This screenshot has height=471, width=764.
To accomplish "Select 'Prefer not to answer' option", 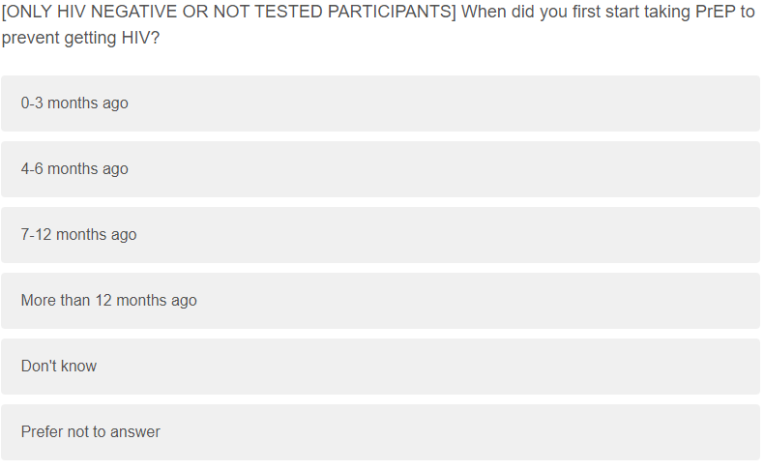I will pyautogui.click(x=380, y=432).
